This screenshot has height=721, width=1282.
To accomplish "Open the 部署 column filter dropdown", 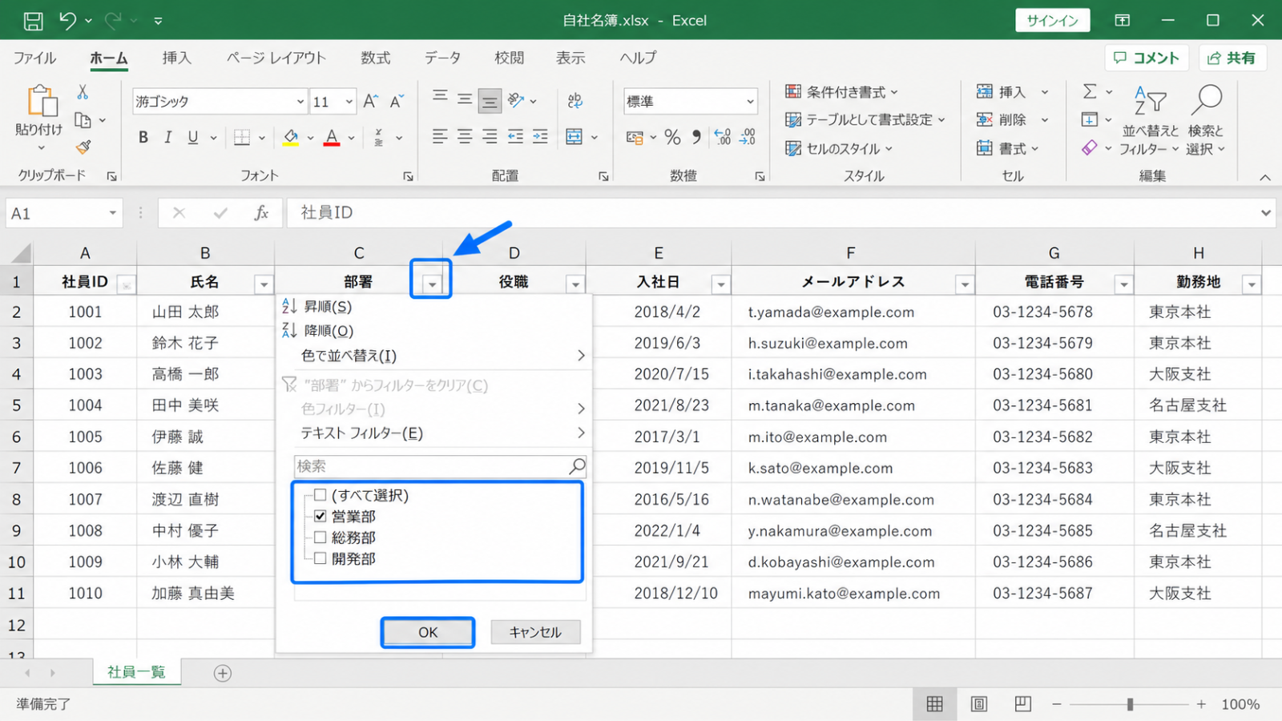I will (x=432, y=284).
